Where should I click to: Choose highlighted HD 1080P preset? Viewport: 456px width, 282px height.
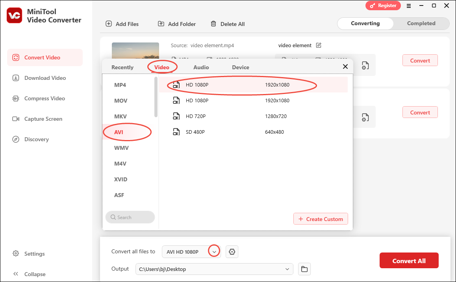pyautogui.click(x=253, y=85)
